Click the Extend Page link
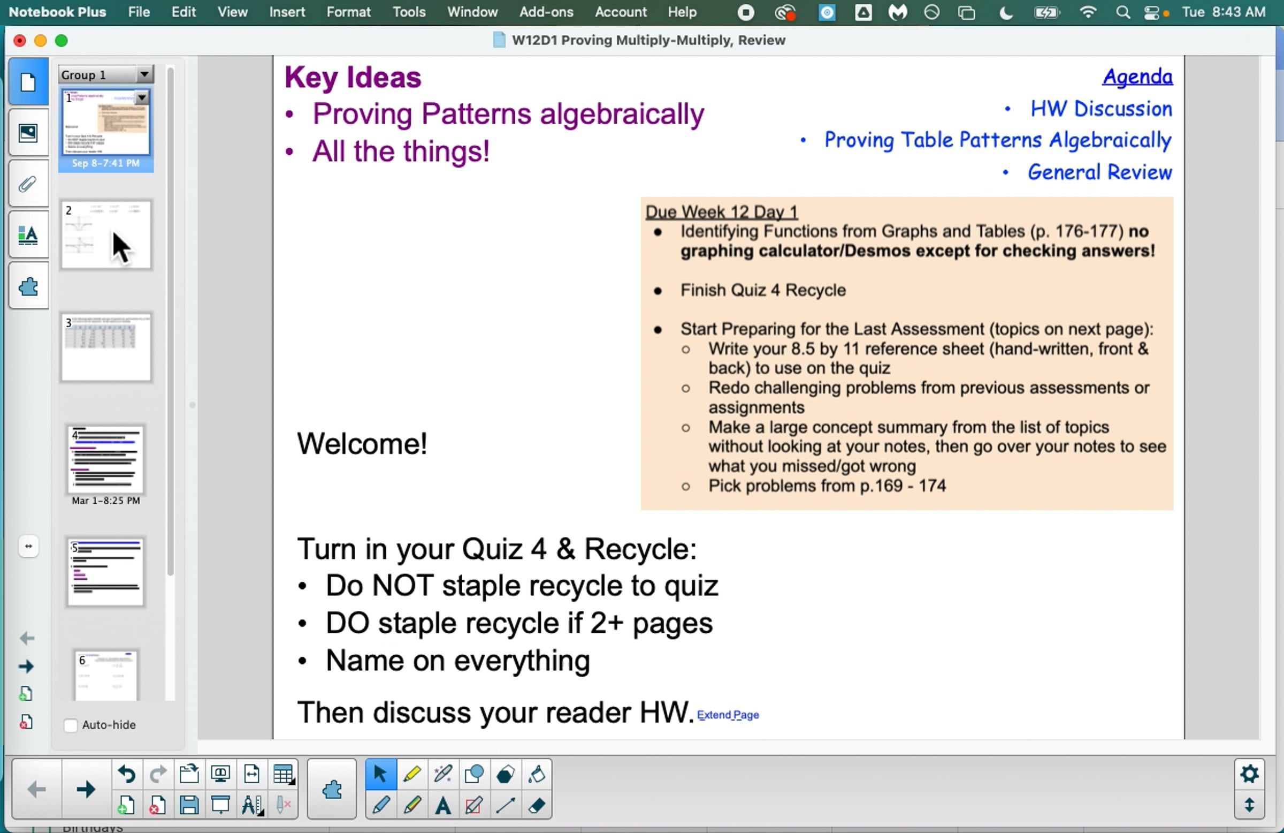The height and width of the screenshot is (833, 1284). click(727, 715)
